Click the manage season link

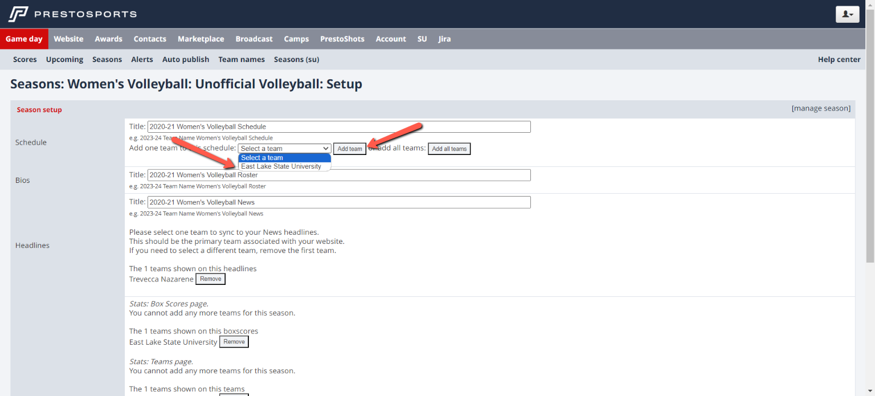[x=821, y=108]
